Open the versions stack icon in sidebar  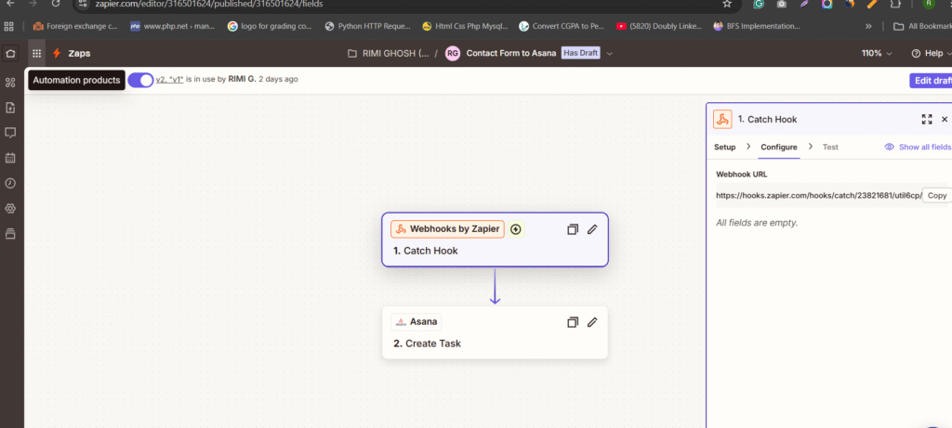(9, 233)
